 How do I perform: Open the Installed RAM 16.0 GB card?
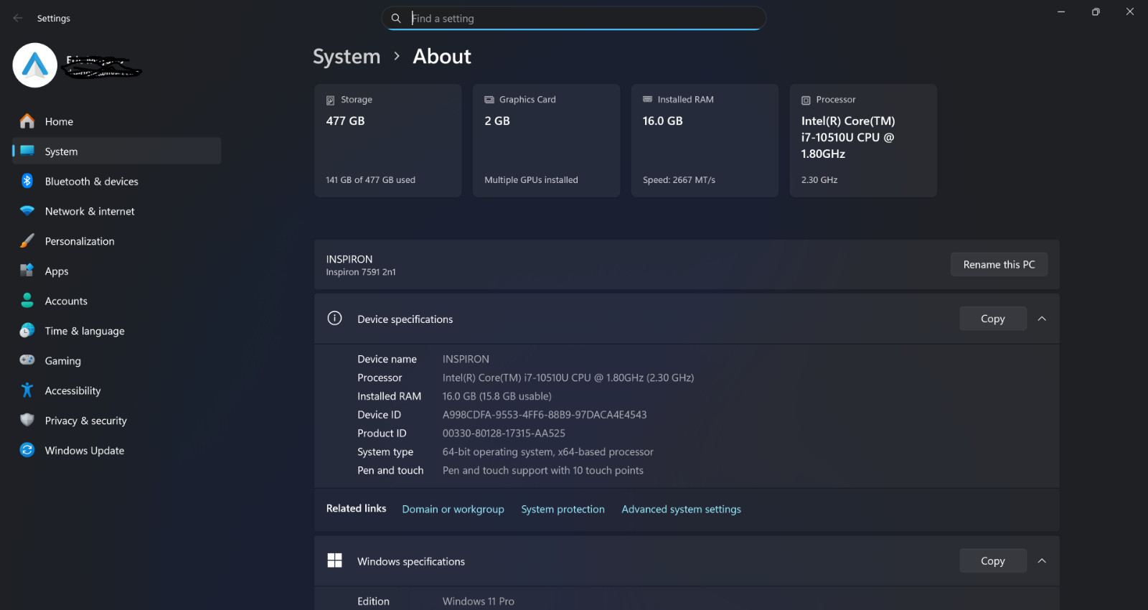(x=705, y=140)
